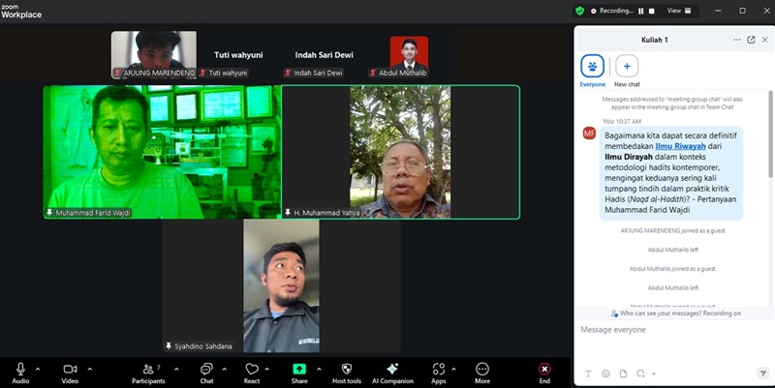This screenshot has width=775, height=388.
Task: Expand the Participants options caret
Action: coord(176,370)
